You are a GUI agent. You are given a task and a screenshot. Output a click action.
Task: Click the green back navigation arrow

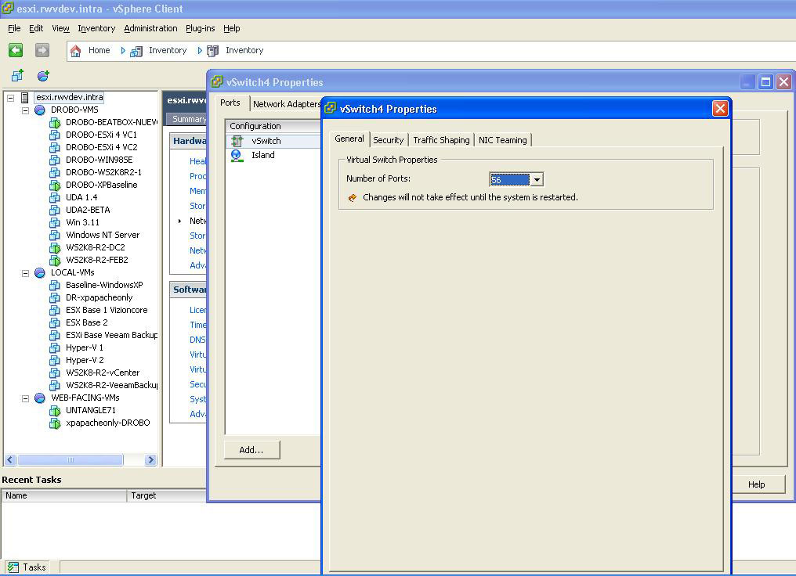pyautogui.click(x=16, y=50)
